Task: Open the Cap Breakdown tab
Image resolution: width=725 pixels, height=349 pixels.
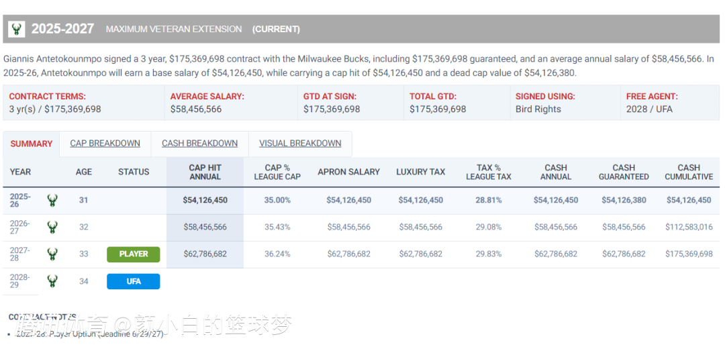Action: pos(105,144)
